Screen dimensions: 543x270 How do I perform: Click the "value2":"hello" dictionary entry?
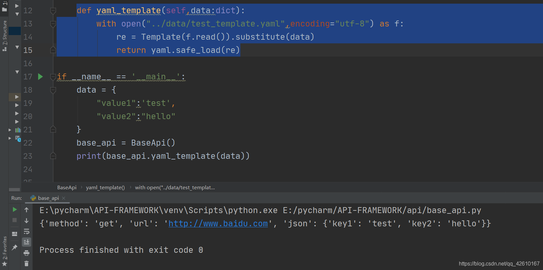point(136,116)
